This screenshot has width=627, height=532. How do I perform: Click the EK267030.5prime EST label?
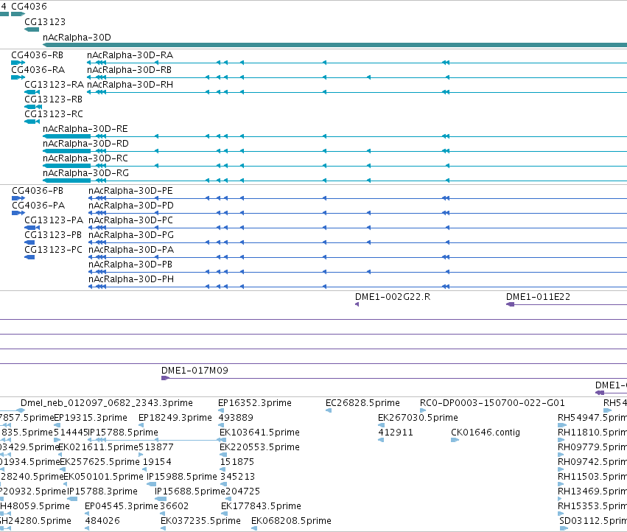coord(418,418)
